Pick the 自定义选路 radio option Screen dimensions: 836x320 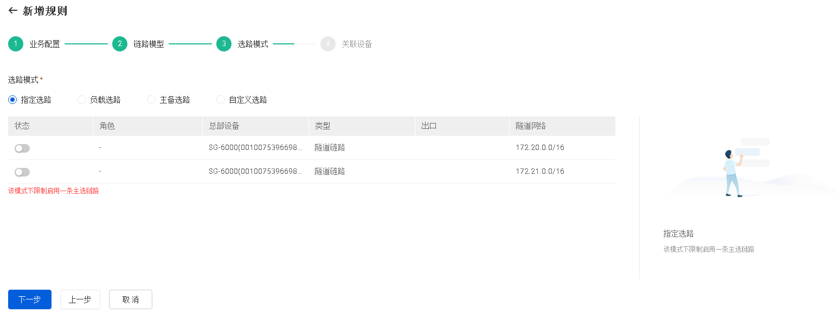pyautogui.click(x=221, y=100)
